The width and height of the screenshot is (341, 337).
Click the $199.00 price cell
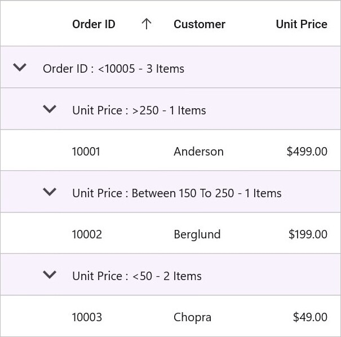pos(308,234)
